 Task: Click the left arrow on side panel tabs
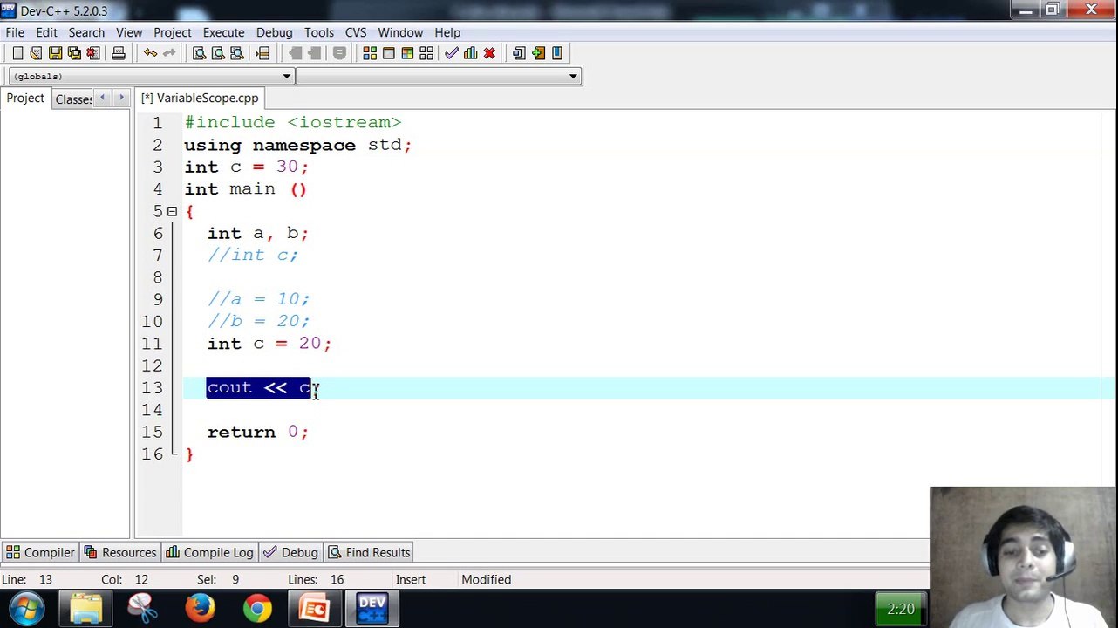pos(103,98)
